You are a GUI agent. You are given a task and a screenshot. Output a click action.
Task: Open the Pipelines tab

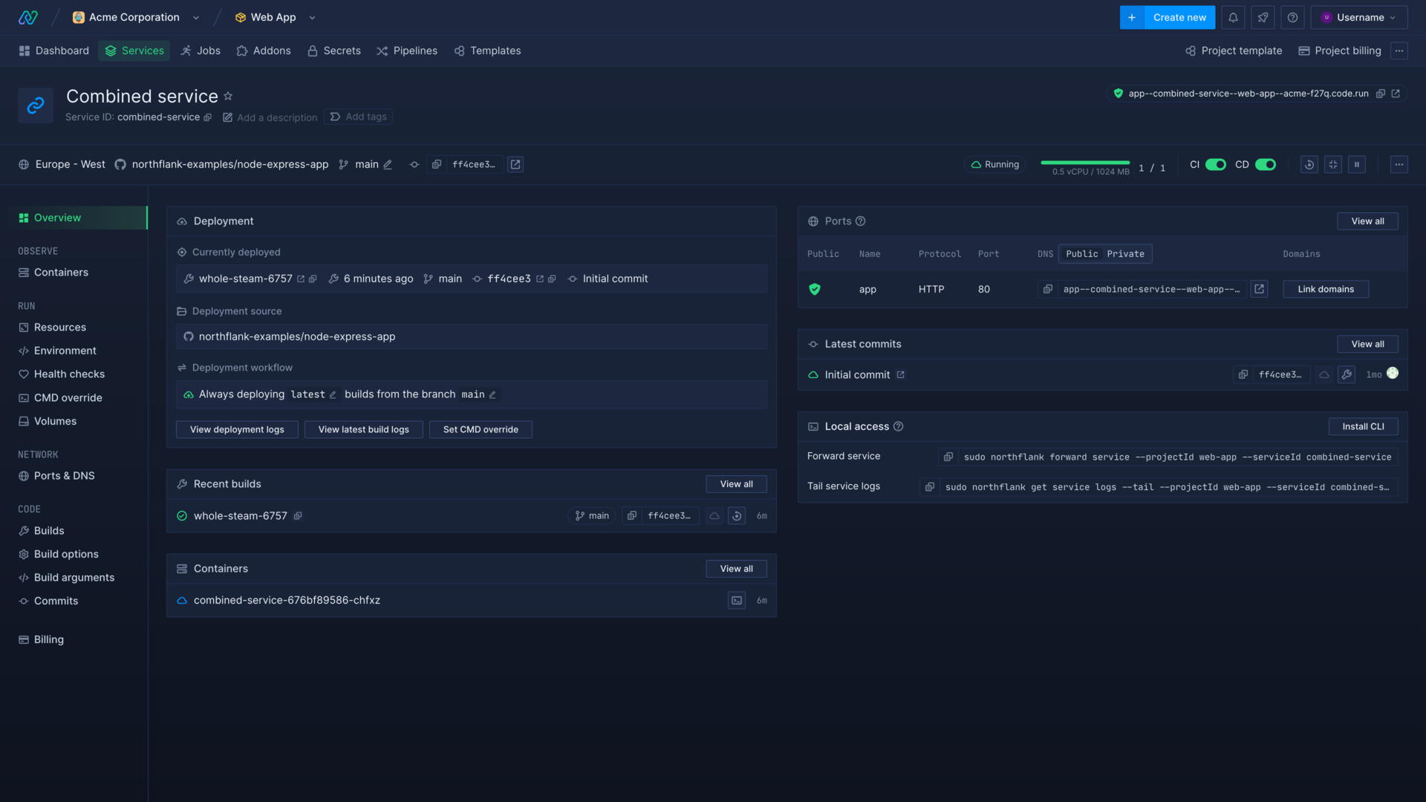[x=407, y=50]
